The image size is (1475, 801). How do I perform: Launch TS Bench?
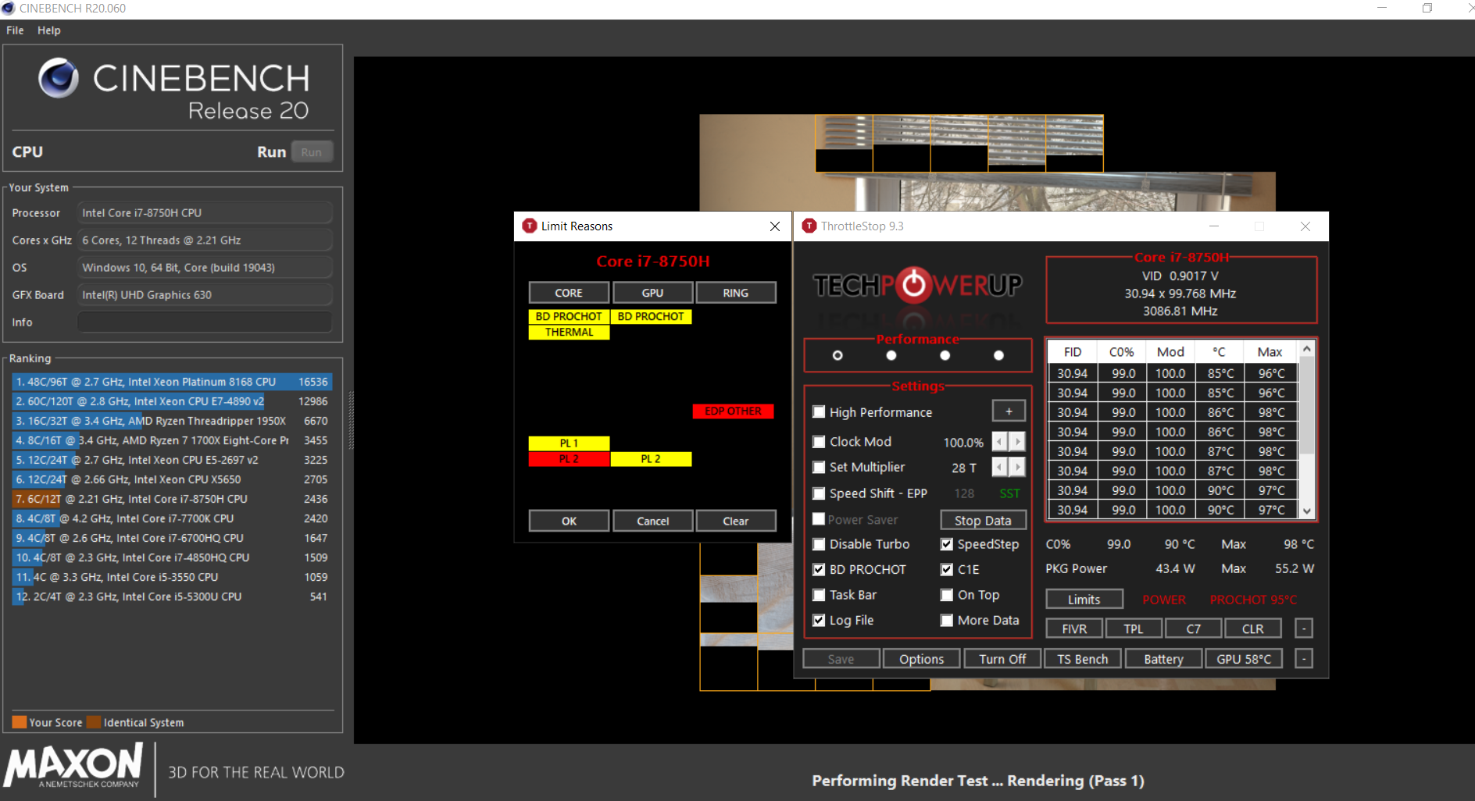click(x=1083, y=659)
